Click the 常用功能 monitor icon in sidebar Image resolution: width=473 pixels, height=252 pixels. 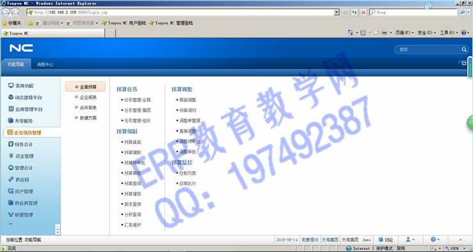coord(11,85)
